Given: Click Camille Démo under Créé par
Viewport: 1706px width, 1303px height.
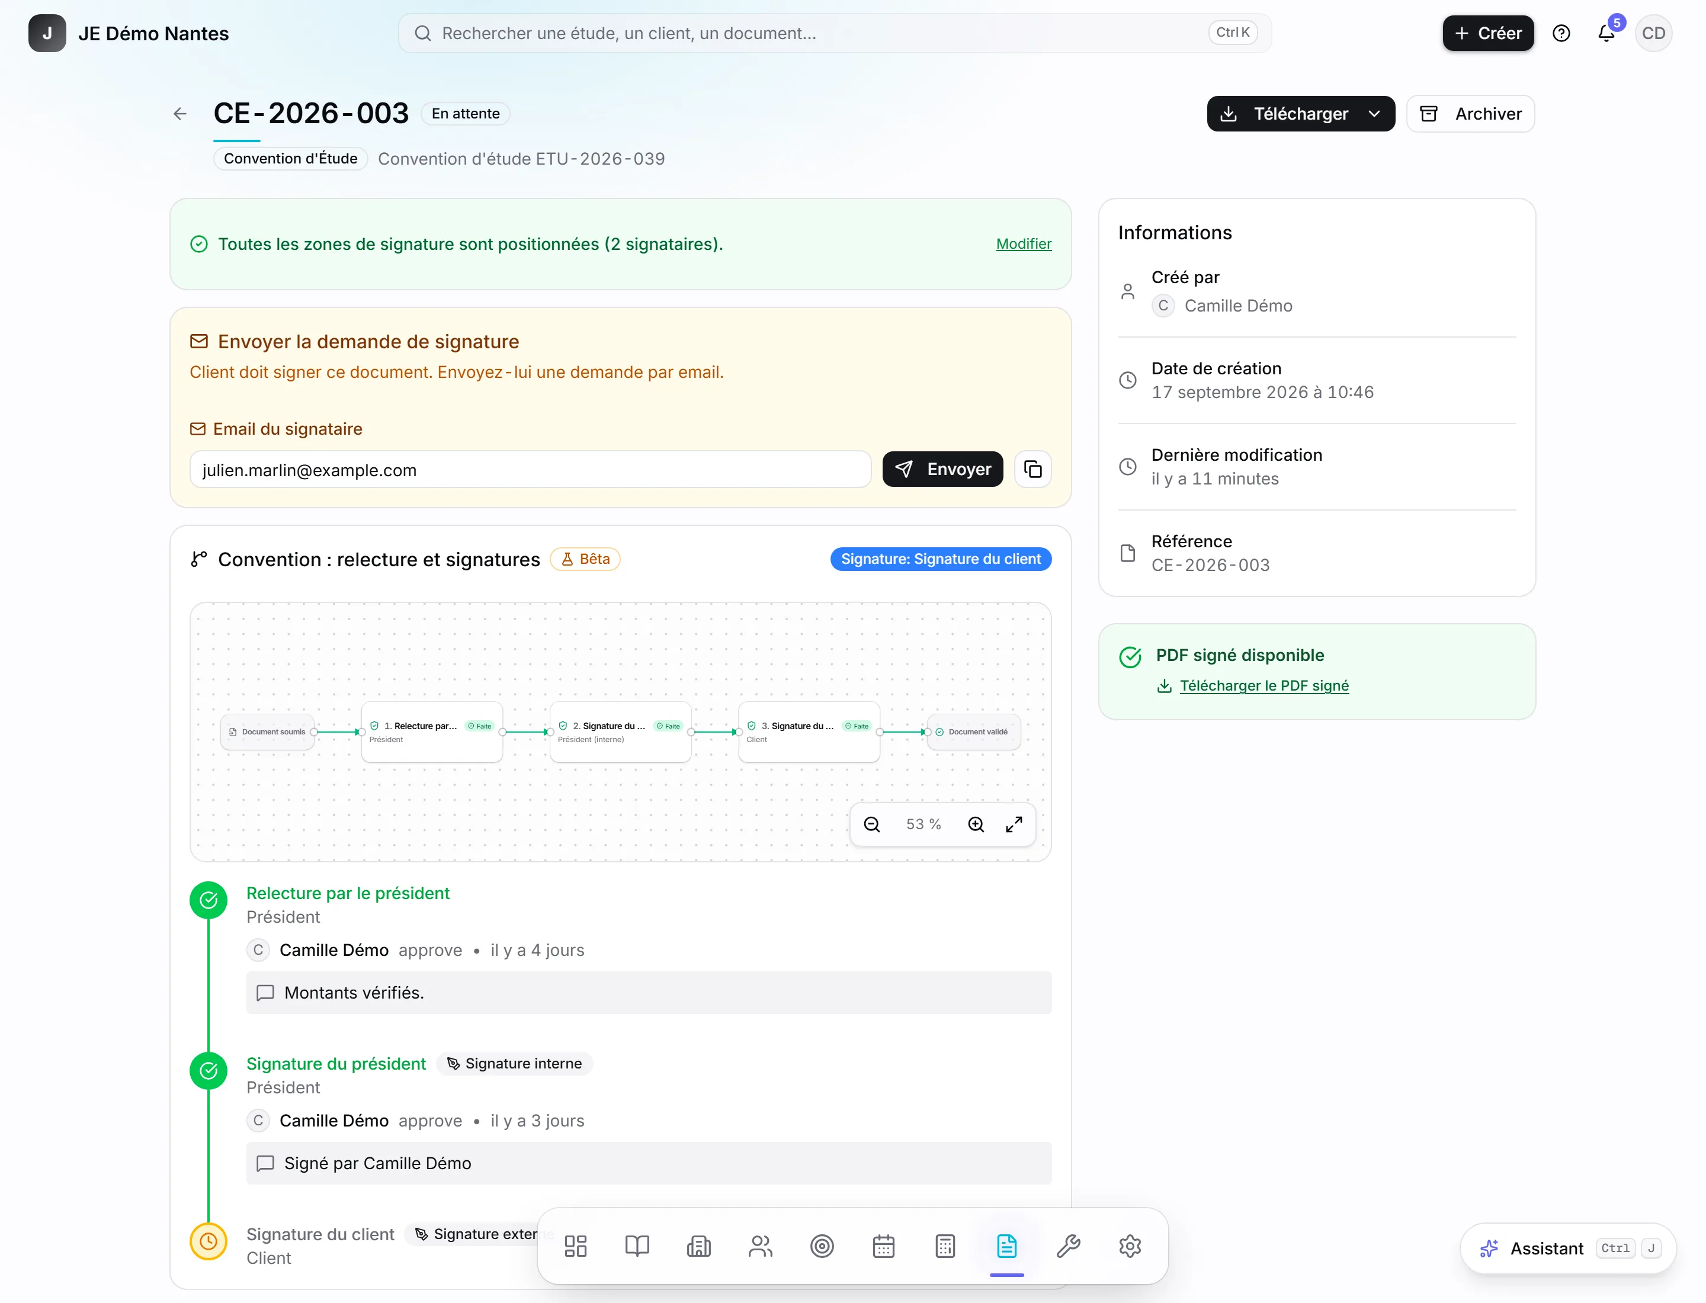Looking at the screenshot, I should pyautogui.click(x=1238, y=306).
